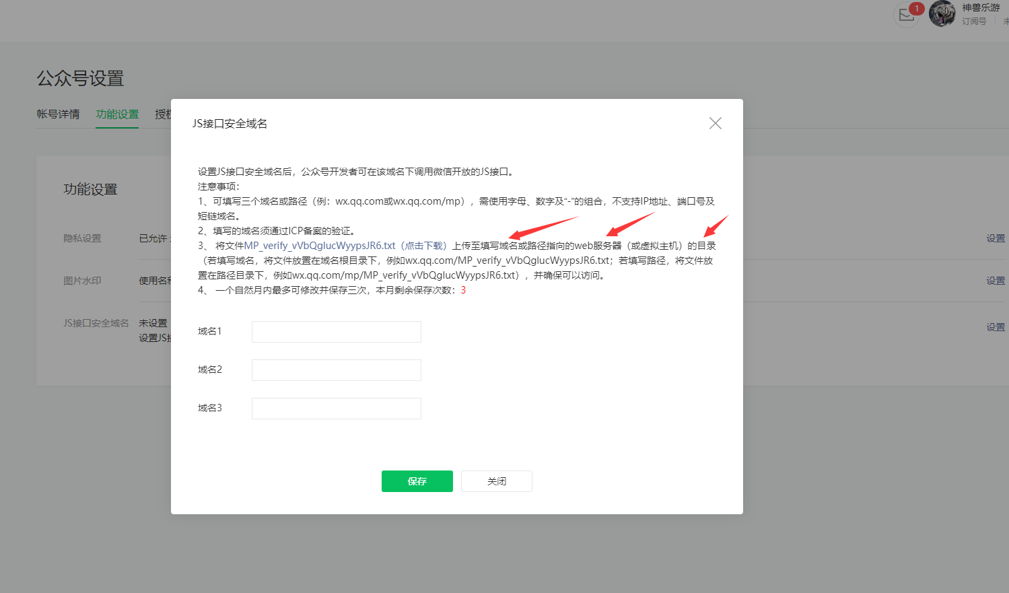Click the red notification badge showing 1
The width and height of the screenshot is (1009, 593).
pos(916,9)
